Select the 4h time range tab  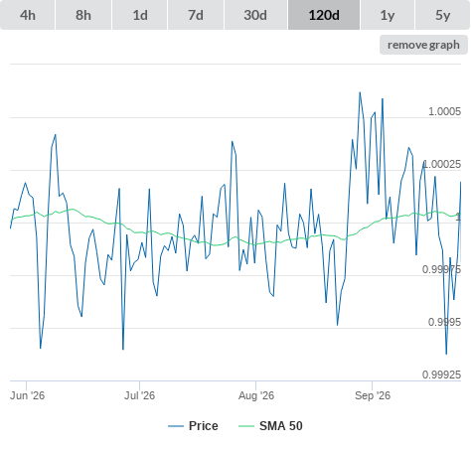click(28, 15)
